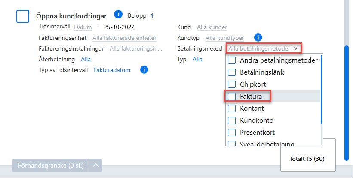353x178 pixels.
Task: Enable the Betalningslänk option
Action: (x=232, y=72)
